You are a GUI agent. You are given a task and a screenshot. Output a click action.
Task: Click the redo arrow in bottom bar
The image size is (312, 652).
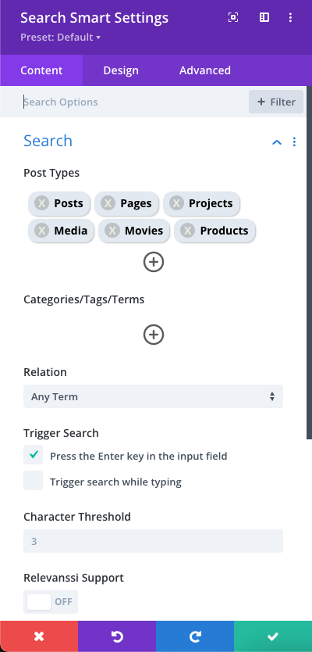click(x=195, y=636)
